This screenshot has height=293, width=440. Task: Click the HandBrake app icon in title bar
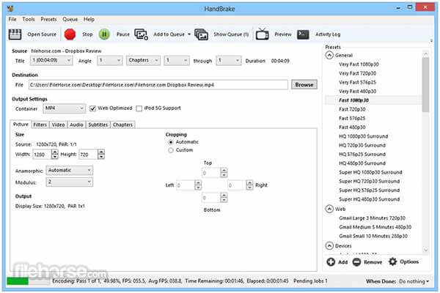pos(10,8)
